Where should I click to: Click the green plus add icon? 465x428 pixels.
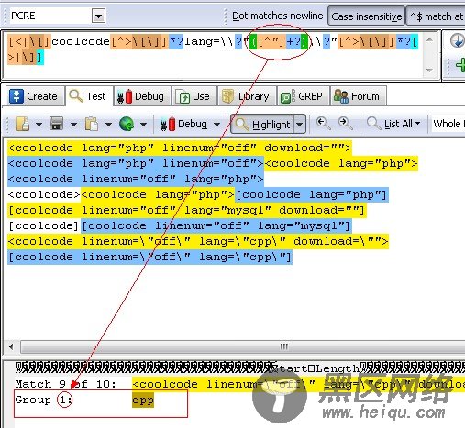[460, 65]
